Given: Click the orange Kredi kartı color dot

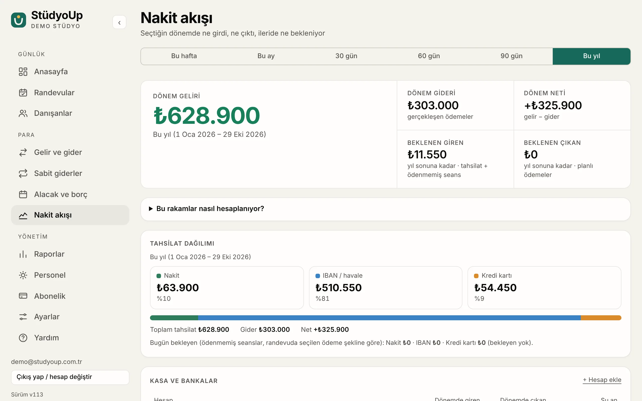Looking at the screenshot, I should 476,276.
